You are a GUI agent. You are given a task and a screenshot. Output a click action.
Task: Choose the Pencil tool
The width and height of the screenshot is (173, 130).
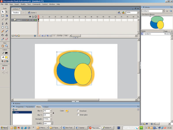3,31
